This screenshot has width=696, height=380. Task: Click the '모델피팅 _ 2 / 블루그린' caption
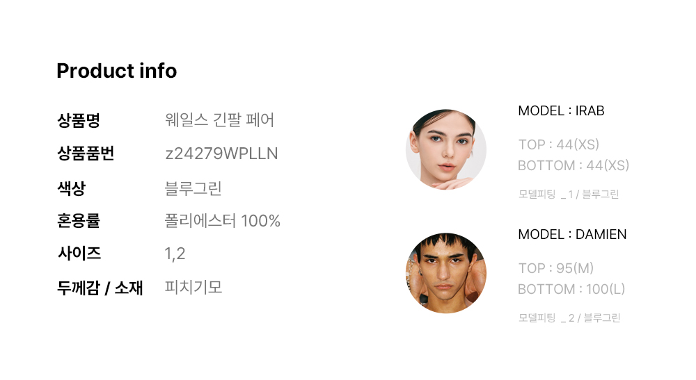pos(569,318)
